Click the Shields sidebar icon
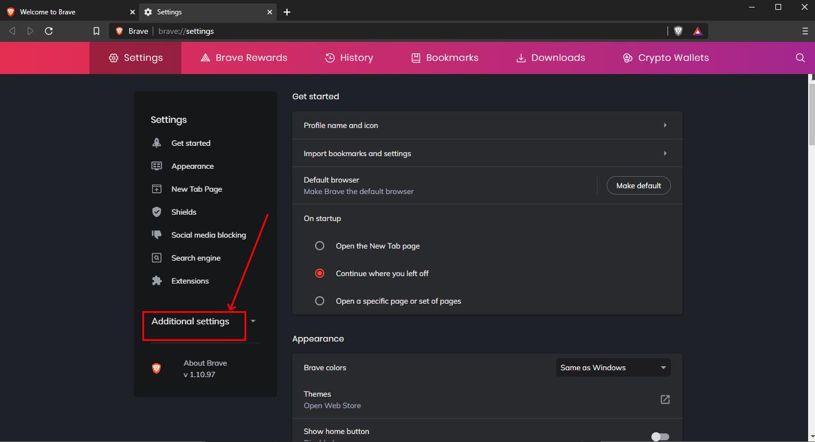Screen dimensions: 815x442 tap(157, 212)
